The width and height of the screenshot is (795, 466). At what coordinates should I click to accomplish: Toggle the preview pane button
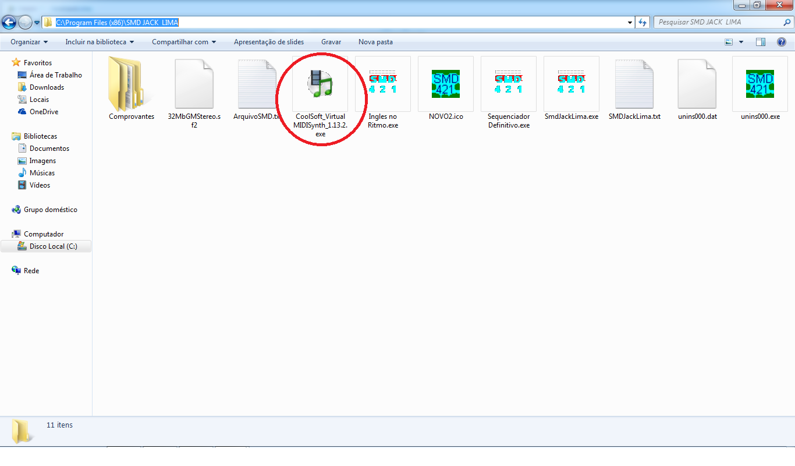click(x=760, y=42)
